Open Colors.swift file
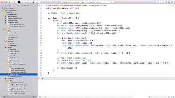The image size is (175, 98). pos(13,33)
